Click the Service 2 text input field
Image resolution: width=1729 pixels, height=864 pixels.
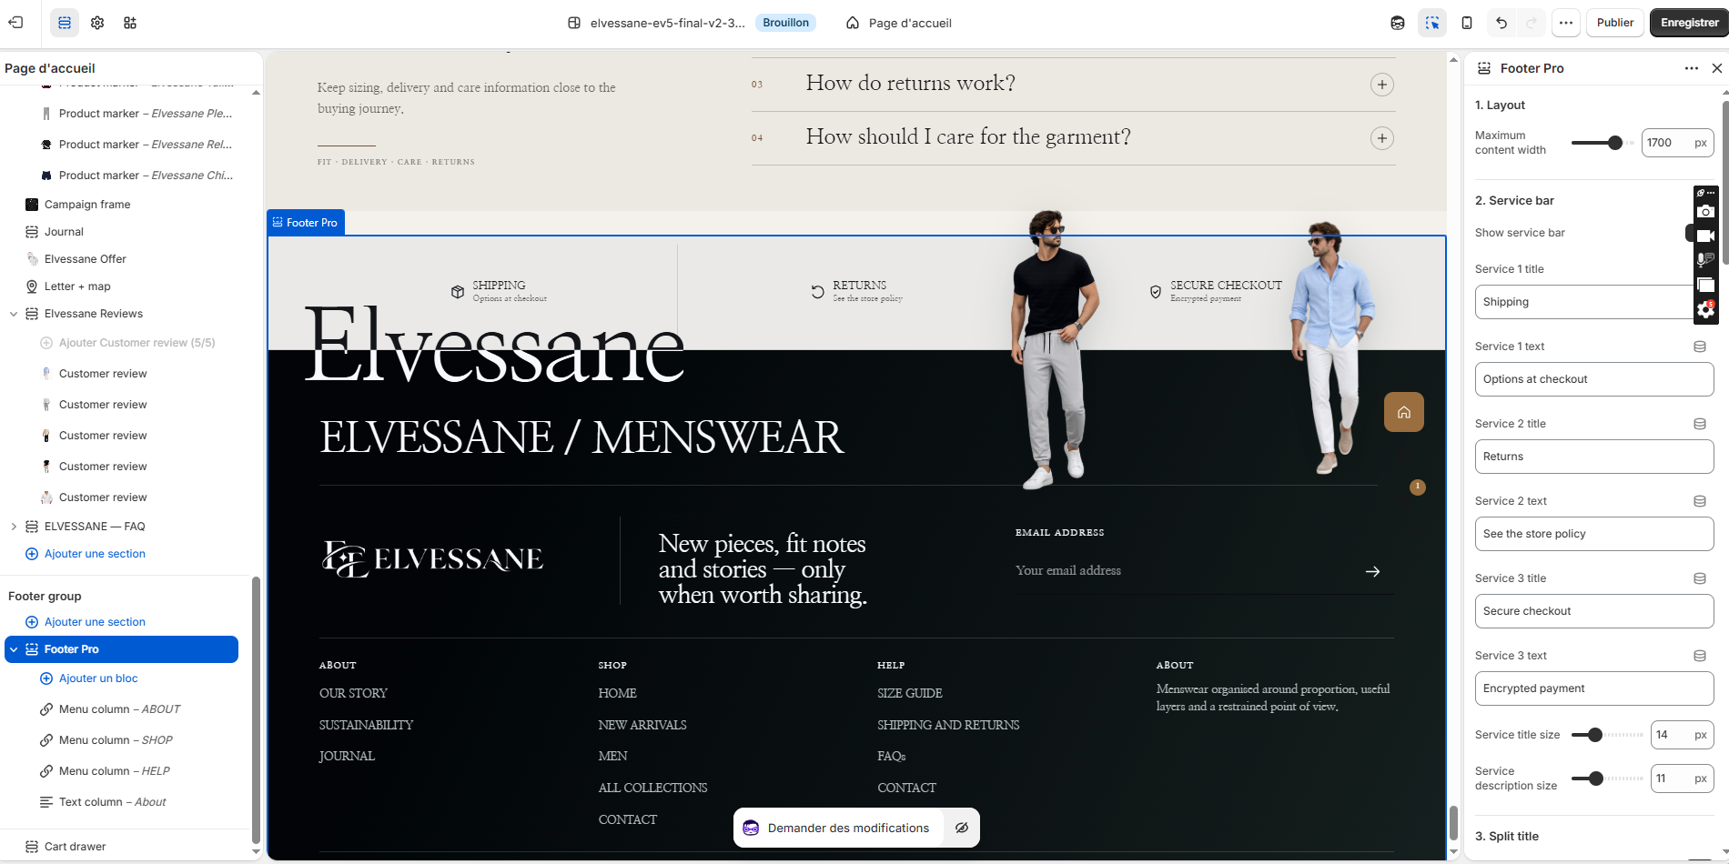pos(1594,534)
